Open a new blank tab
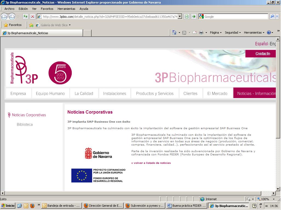Screen dimensions: 281x210 tap(87, 33)
